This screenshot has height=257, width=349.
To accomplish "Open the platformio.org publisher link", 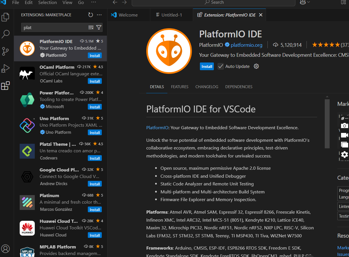I will [246, 45].
